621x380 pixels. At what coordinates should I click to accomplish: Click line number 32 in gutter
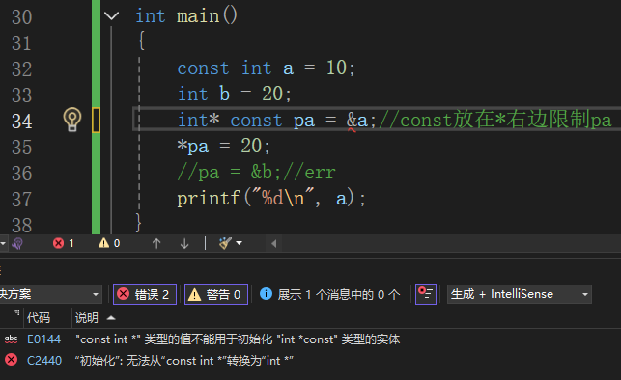22,68
